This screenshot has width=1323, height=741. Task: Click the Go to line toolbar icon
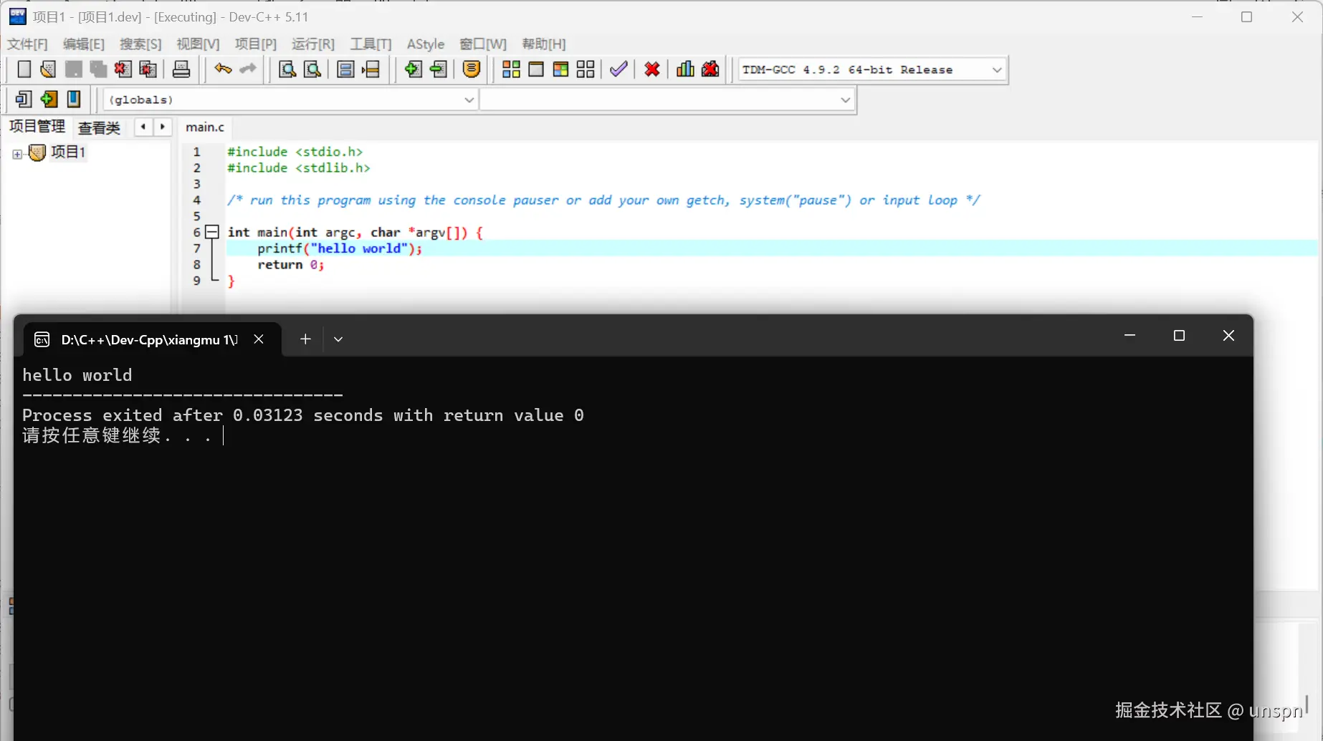click(x=371, y=69)
